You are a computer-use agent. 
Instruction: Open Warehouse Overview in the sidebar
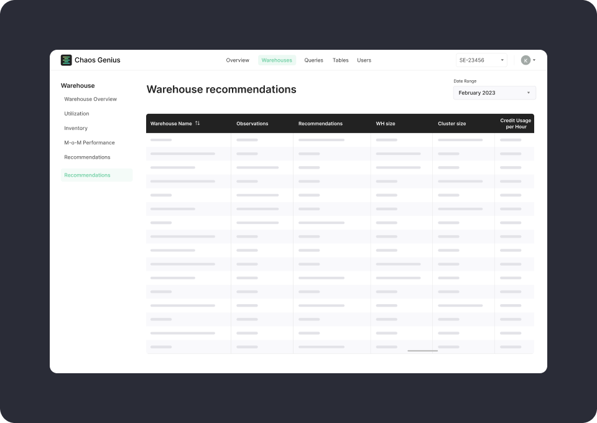coord(90,99)
